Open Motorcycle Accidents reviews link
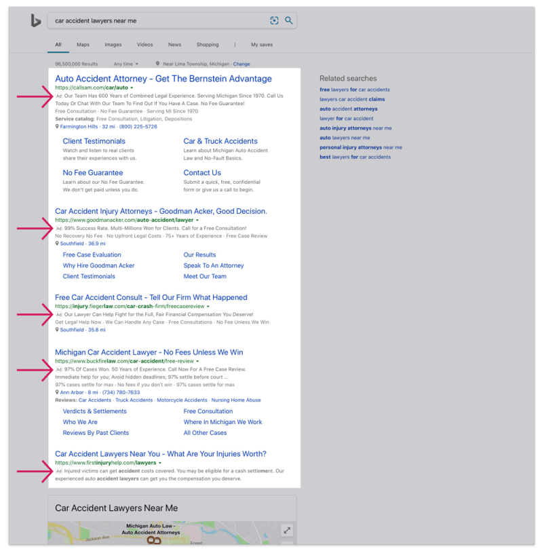Viewport: 542px width, 551px height. [x=182, y=400]
